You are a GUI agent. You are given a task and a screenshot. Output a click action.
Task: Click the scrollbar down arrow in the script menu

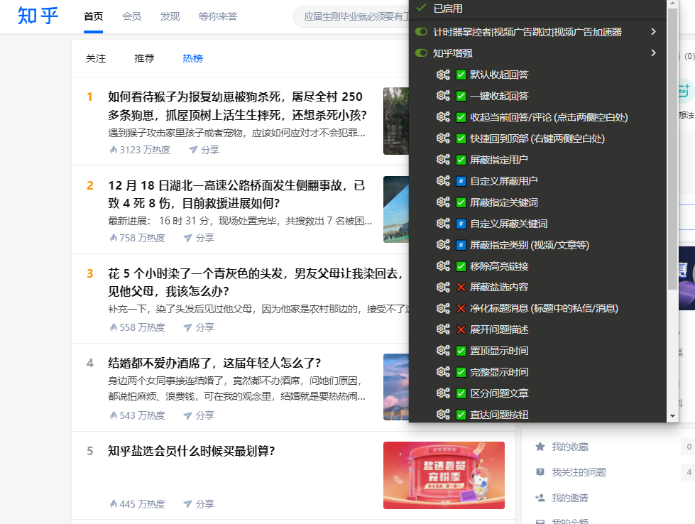[672, 416]
